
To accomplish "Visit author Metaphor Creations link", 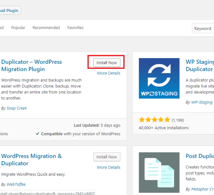I will pos(203,189).
